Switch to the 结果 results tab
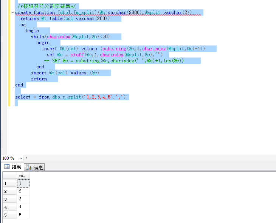 coord(13,167)
